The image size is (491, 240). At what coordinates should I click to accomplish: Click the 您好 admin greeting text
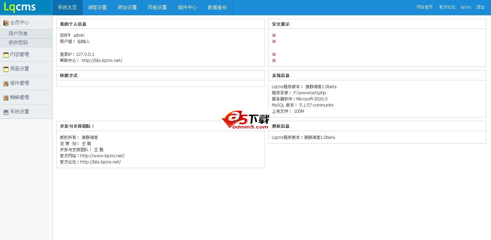click(72, 35)
